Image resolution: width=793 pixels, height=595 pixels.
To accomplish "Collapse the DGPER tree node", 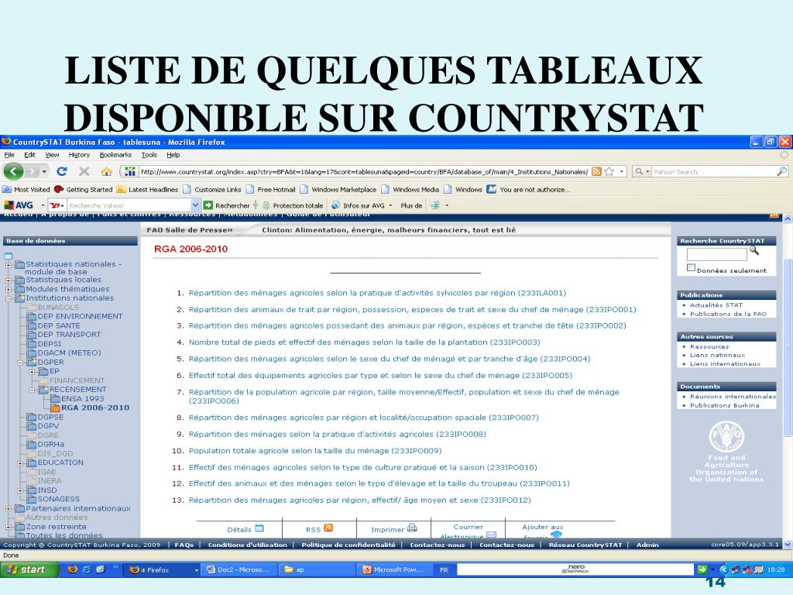I will tap(20, 363).
